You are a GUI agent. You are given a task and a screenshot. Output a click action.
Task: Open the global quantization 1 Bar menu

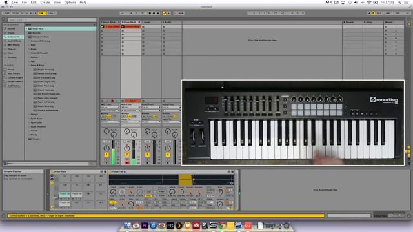[52, 13]
